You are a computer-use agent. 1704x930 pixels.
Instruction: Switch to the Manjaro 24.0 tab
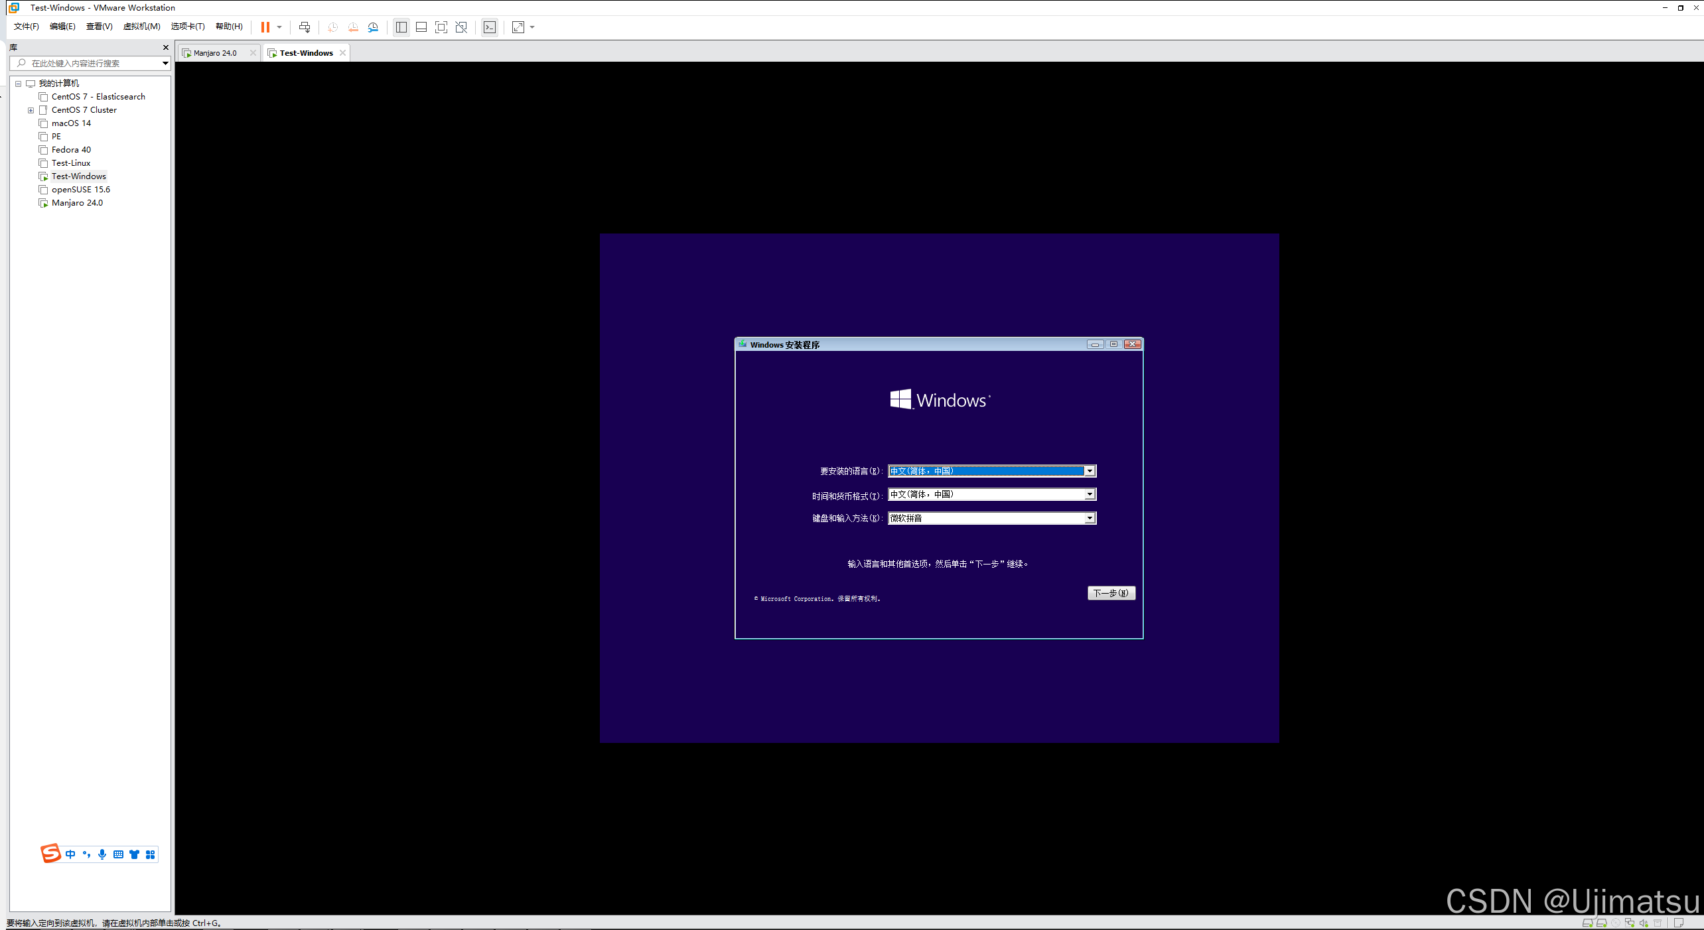(215, 53)
